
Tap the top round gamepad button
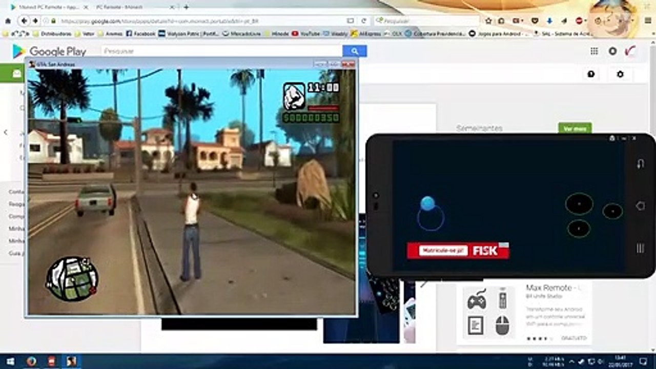tap(579, 203)
